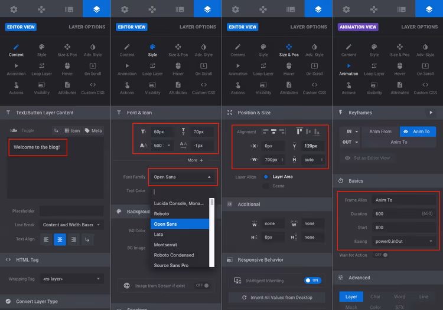Open Hover settings in Font & Icon panel
Viewport: 443px width, 310px height.
coord(178,70)
